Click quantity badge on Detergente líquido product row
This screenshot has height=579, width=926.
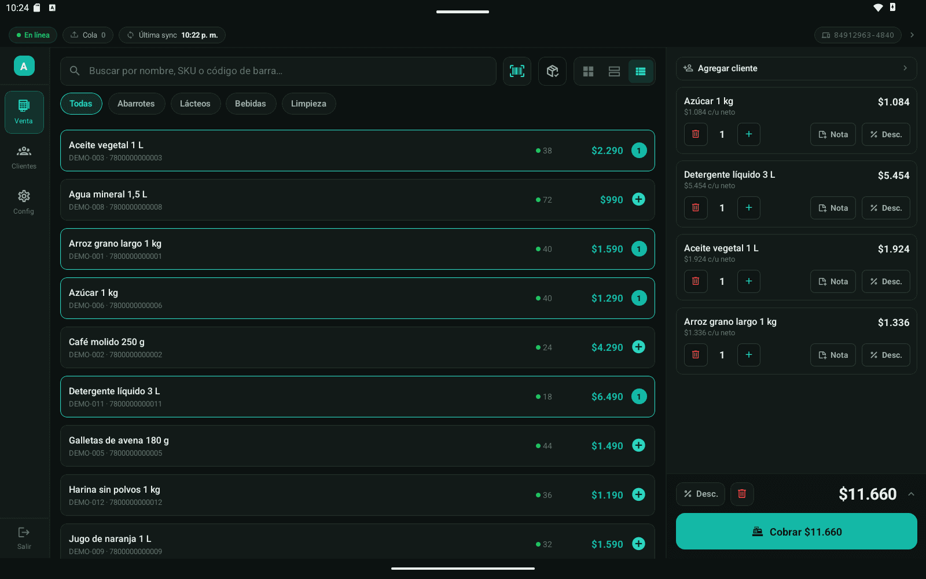click(639, 397)
